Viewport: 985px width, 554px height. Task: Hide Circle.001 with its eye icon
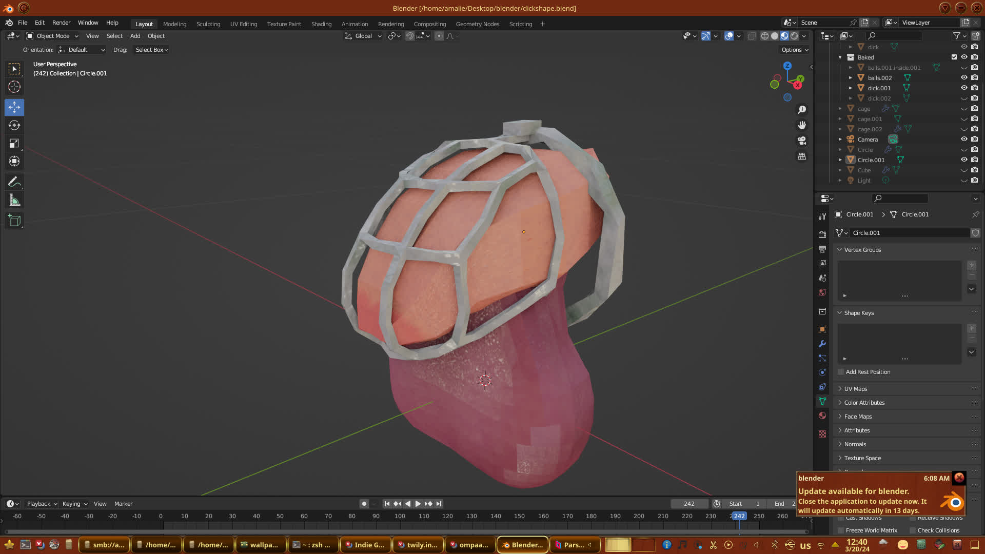tap(964, 160)
